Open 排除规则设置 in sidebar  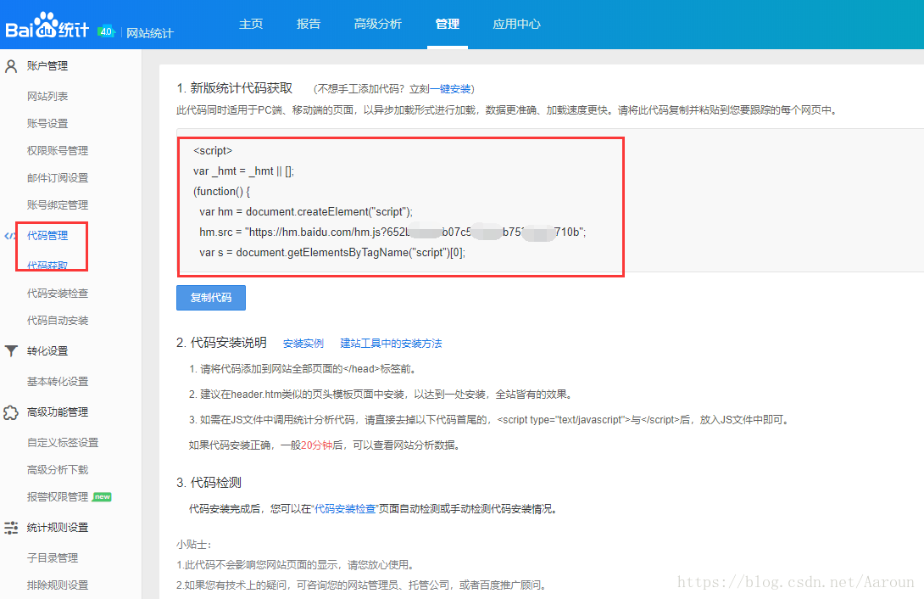point(58,585)
